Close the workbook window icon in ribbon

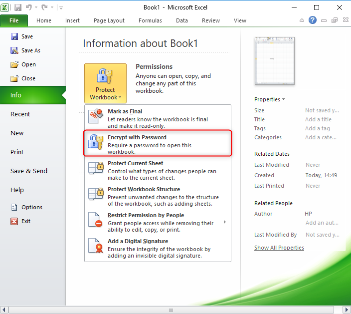[x=346, y=20]
